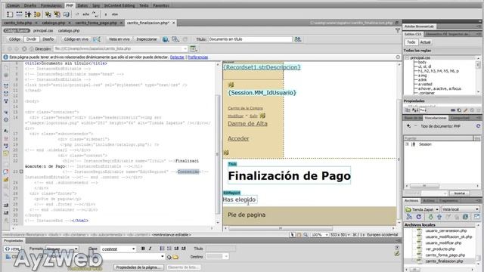Toggle Vista en vivo
The image size is (484, 272).
(x=119, y=39)
